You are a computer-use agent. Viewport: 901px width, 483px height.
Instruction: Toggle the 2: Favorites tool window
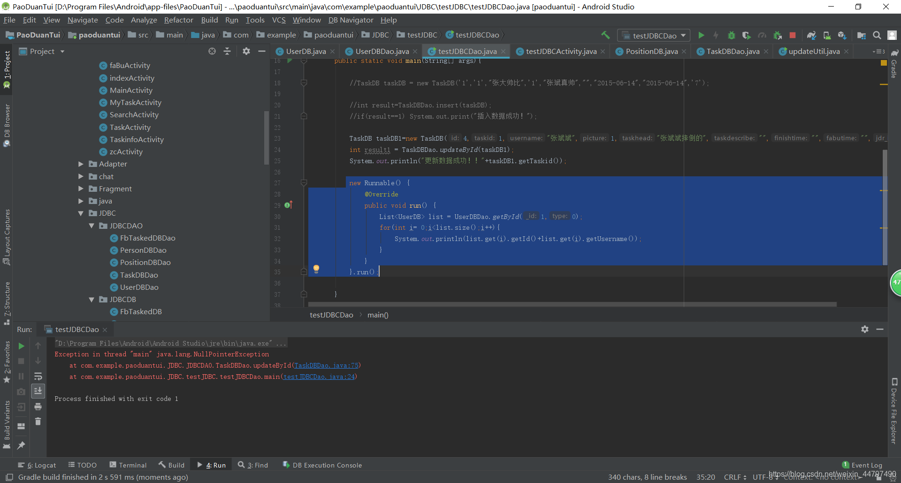(7, 362)
